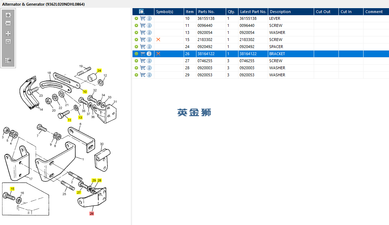Click part number 0746255 cell
This screenshot has height=225, width=389.
(x=211, y=61)
